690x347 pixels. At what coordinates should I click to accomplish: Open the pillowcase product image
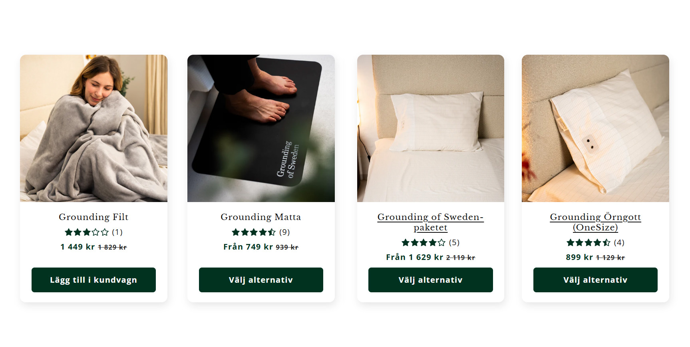pyautogui.click(x=595, y=128)
